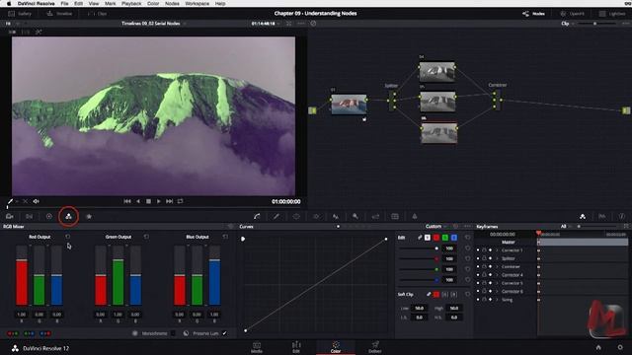Click the node graph zoom slider

[596, 24]
